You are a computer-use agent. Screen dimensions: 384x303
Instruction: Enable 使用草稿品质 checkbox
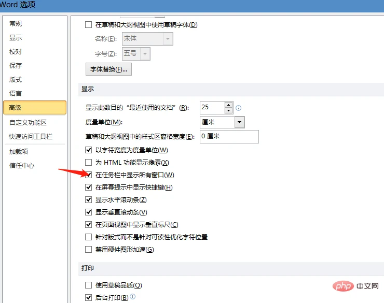click(x=88, y=285)
